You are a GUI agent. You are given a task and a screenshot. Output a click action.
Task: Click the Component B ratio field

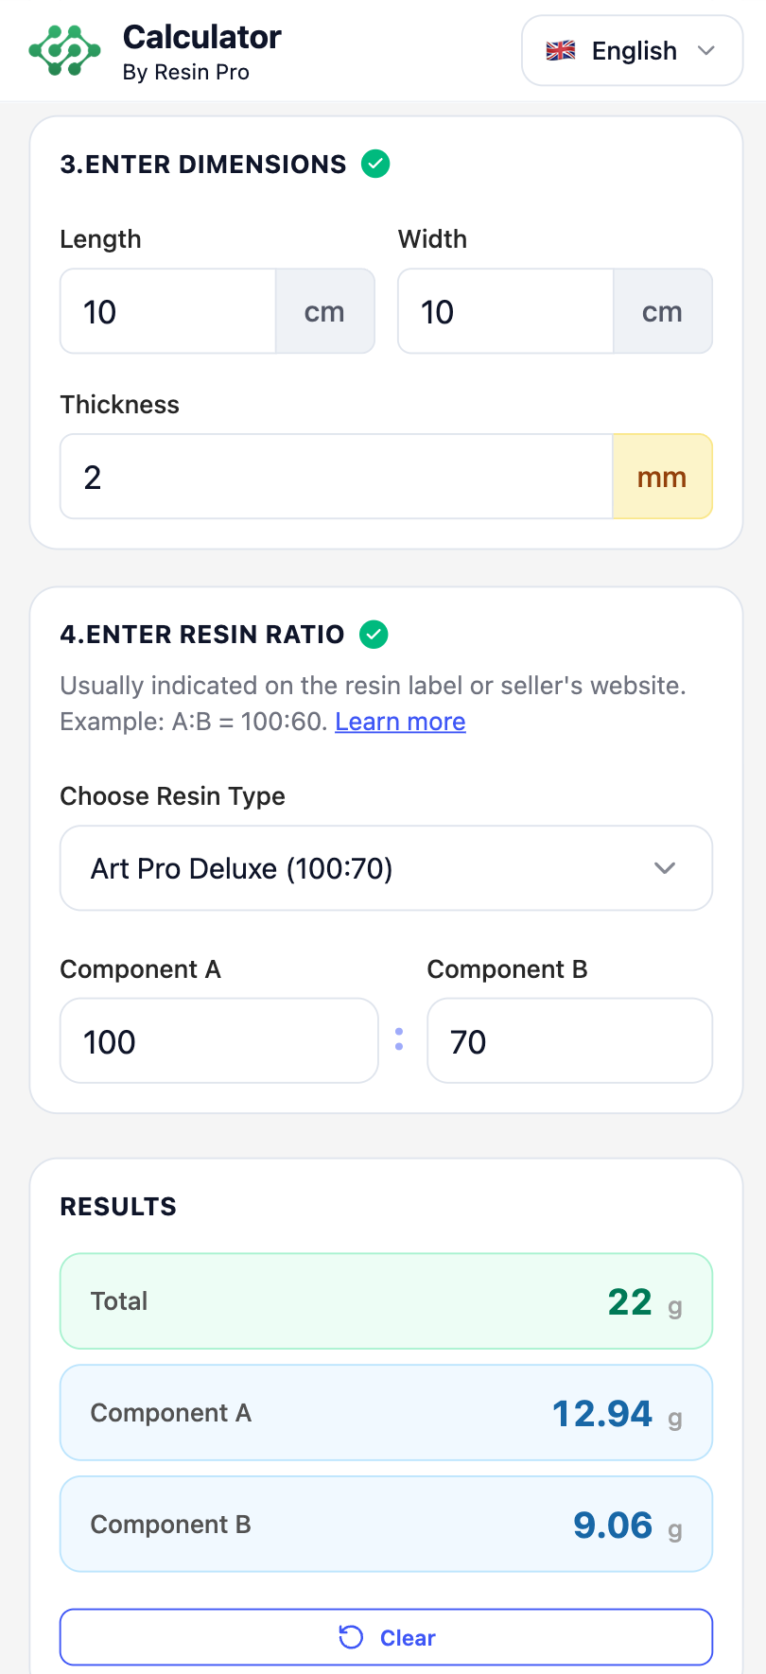(x=569, y=1041)
